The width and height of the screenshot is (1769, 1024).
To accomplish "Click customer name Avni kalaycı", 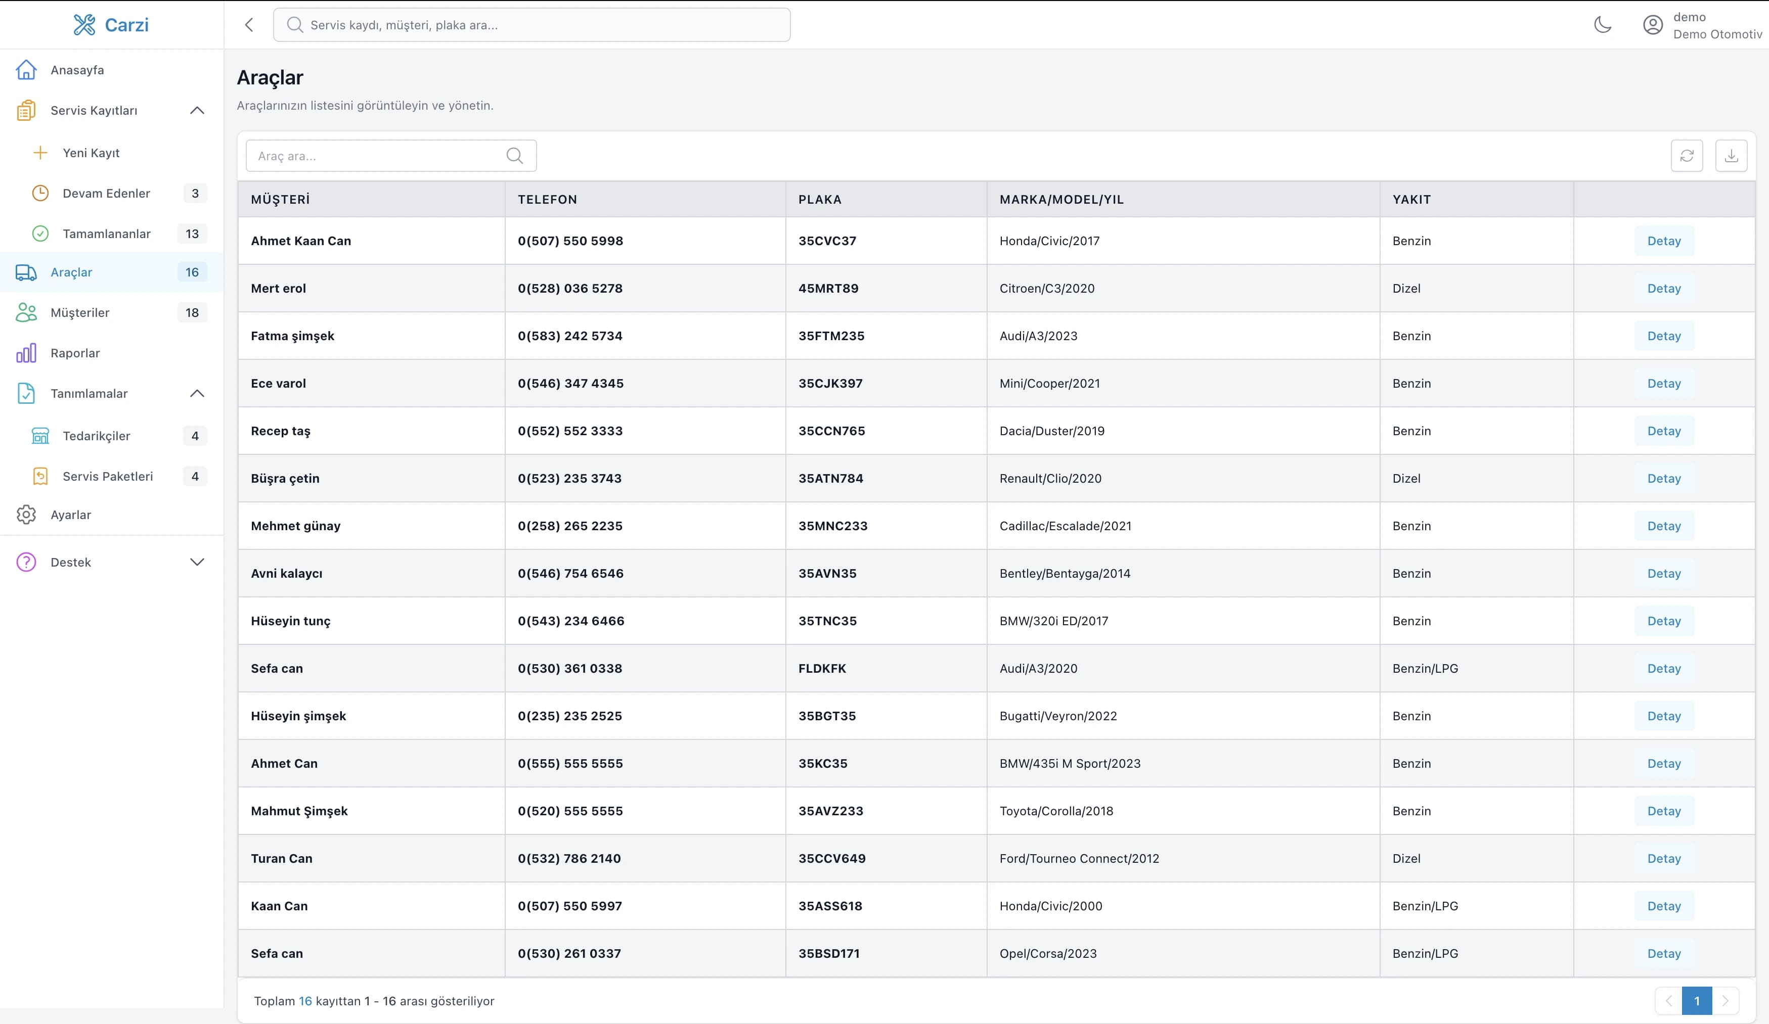I will pos(286,573).
